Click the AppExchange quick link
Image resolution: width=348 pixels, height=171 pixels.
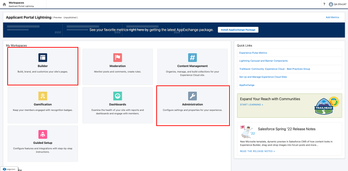[247, 85]
